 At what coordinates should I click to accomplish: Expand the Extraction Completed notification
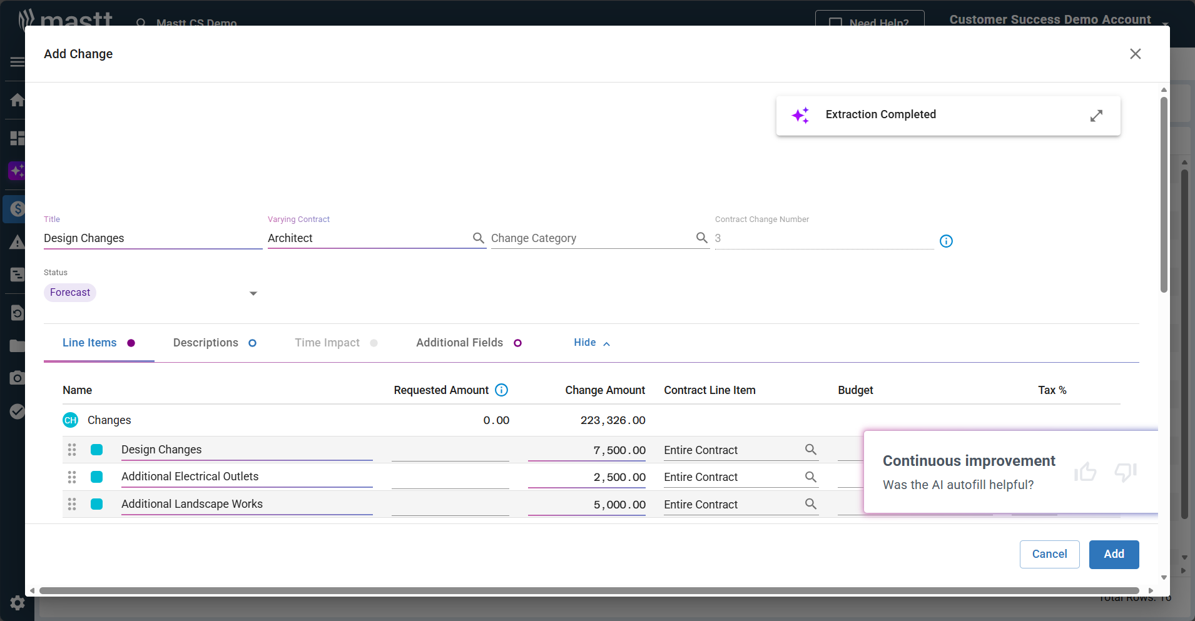point(1097,116)
